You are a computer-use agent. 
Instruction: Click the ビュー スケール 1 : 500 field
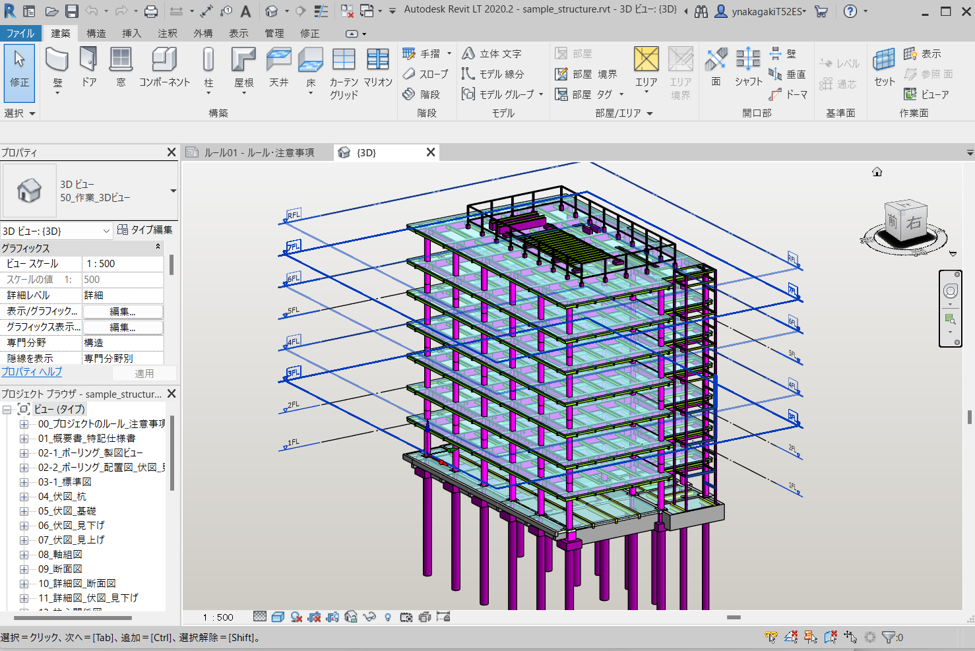click(123, 264)
